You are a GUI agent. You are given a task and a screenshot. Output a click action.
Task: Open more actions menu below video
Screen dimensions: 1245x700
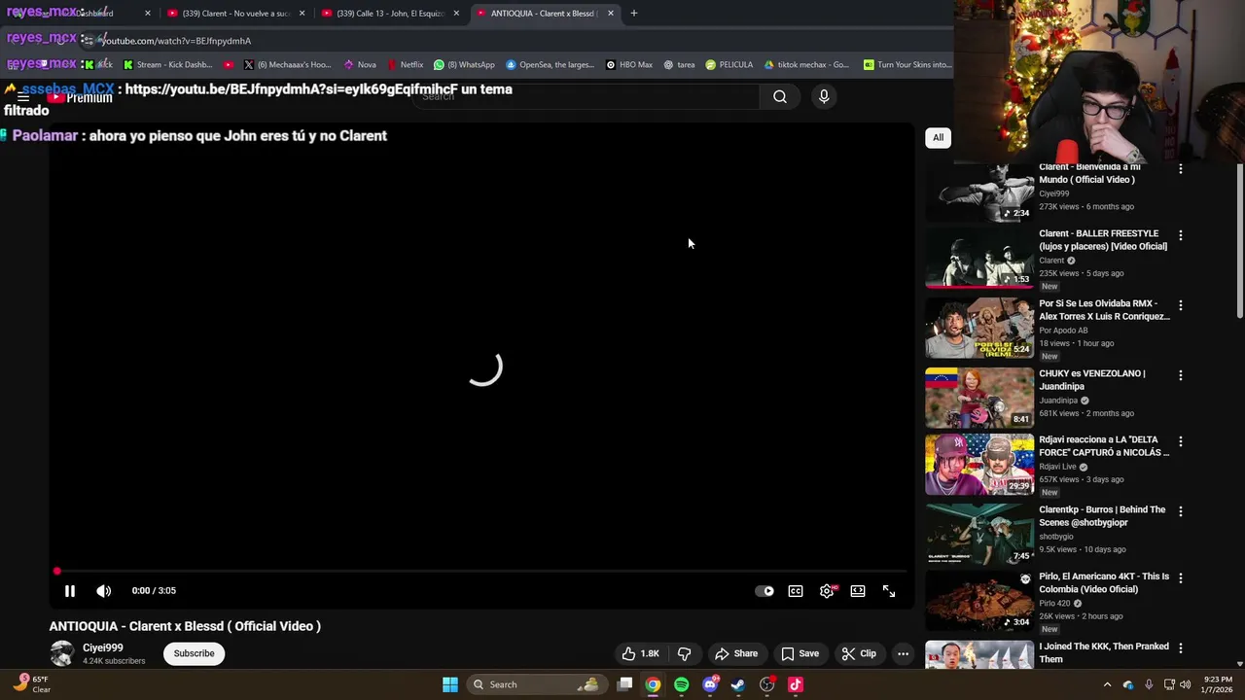(903, 653)
